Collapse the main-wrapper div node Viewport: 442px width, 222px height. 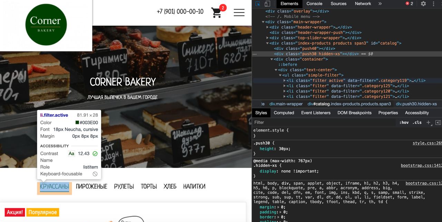click(x=263, y=22)
